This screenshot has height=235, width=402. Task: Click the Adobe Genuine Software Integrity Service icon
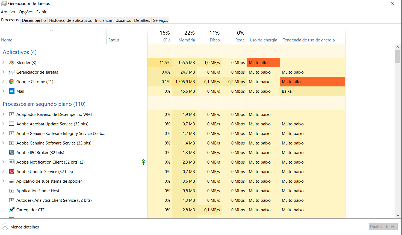coord(11,133)
